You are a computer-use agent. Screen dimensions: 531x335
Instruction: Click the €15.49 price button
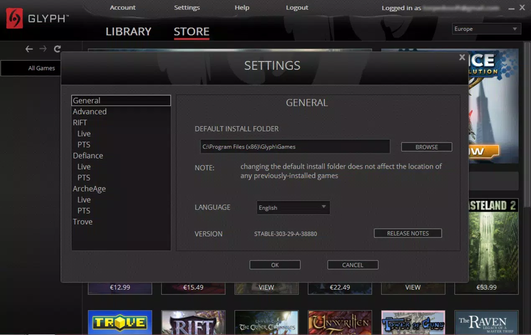coord(193,287)
